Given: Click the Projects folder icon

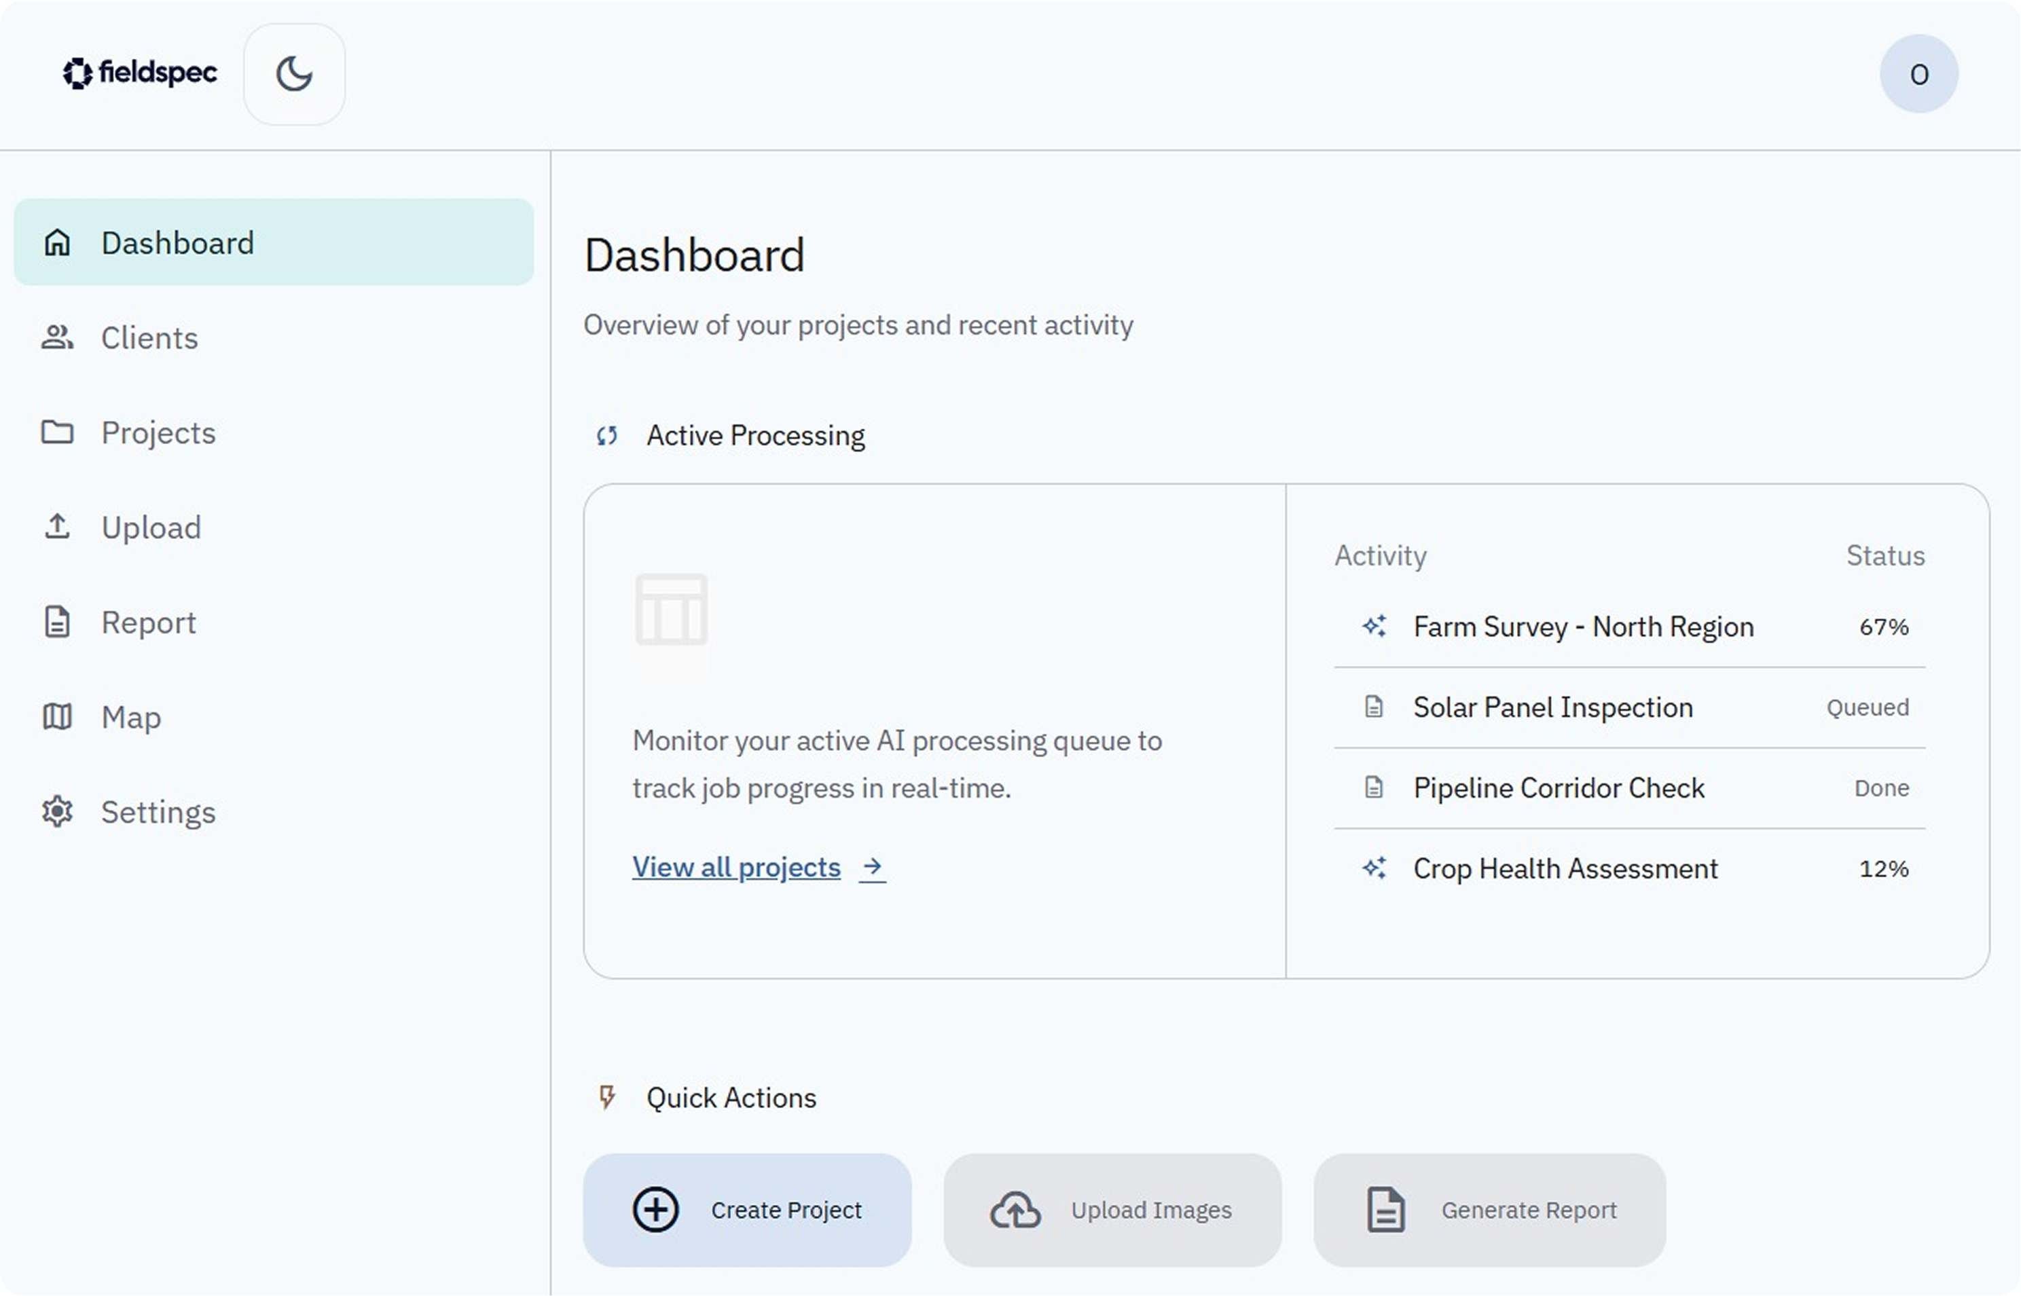Looking at the screenshot, I should click(57, 432).
